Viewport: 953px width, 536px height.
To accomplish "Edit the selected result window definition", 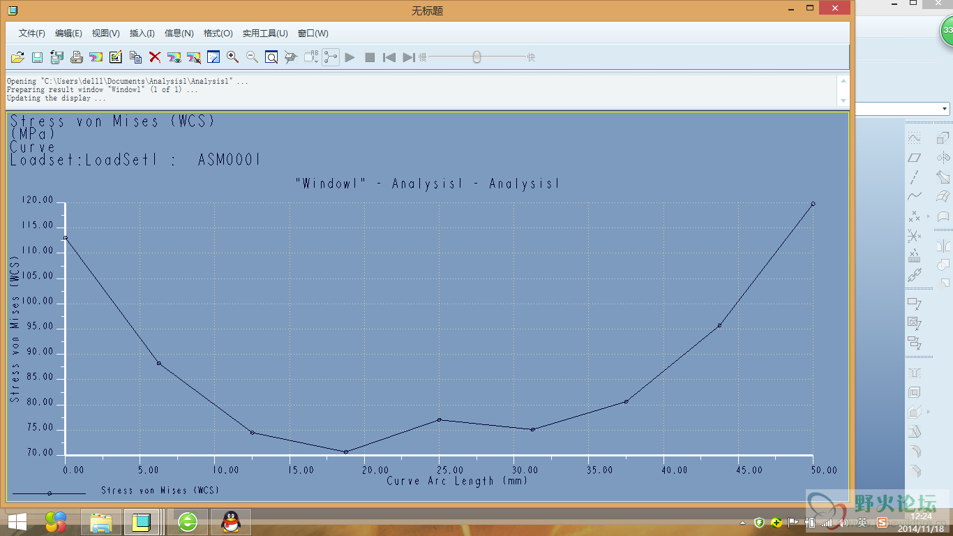I will click(116, 57).
